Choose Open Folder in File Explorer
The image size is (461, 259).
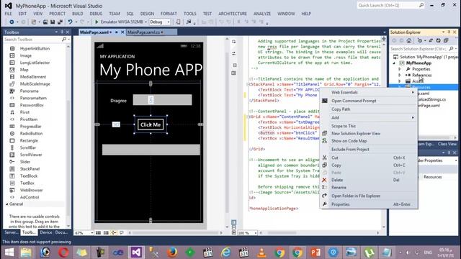(356, 196)
